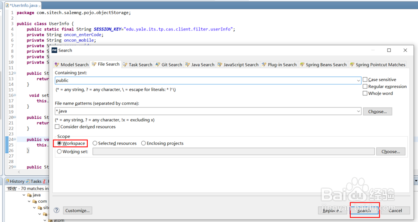Open the Plug-in Search tab
This screenshot has width=418, height=222.
click(x=279, y=65)
